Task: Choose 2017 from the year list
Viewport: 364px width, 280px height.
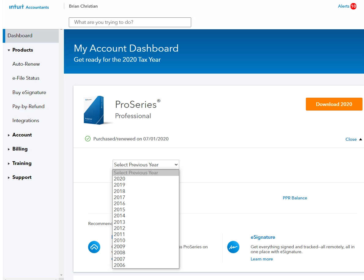Action: click(146, 197)
